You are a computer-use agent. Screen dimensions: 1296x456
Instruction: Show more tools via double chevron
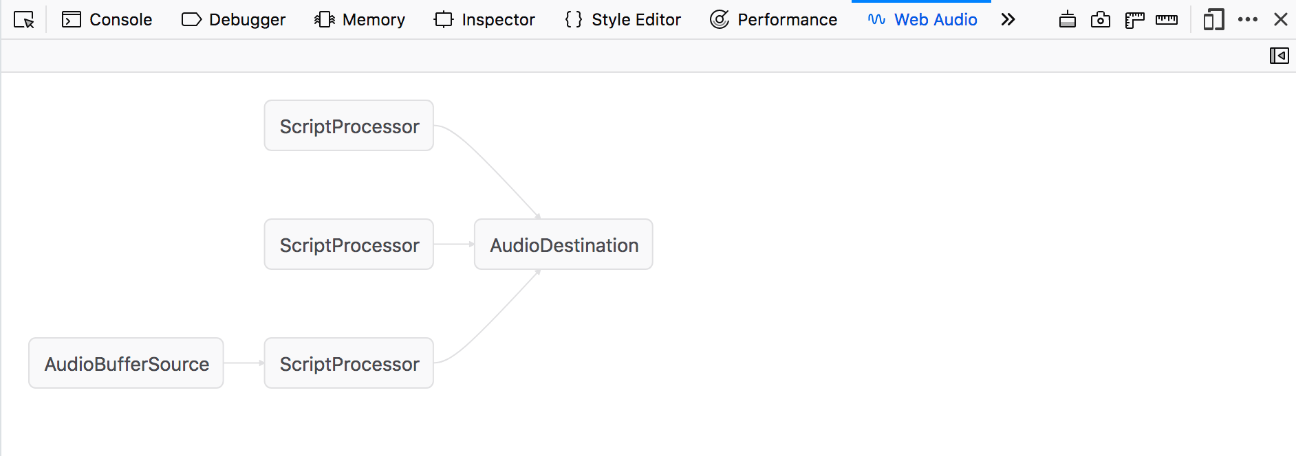1008,20
